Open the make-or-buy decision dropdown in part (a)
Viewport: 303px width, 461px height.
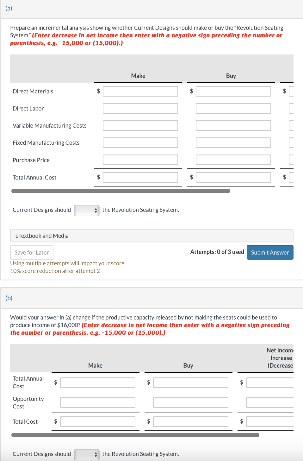pos(87,210)
